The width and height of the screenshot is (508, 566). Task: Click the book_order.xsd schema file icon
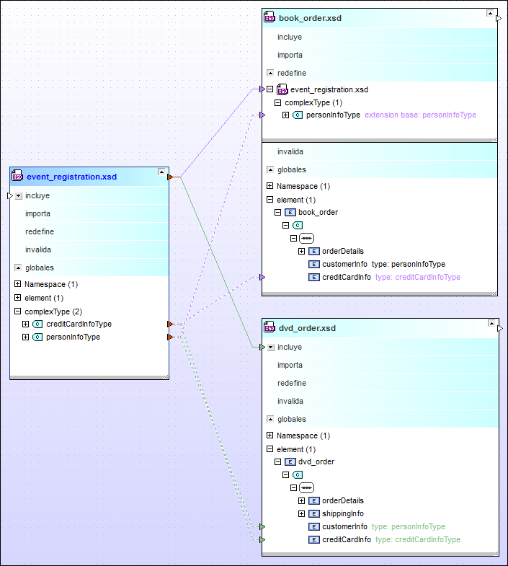coord(270,18)
